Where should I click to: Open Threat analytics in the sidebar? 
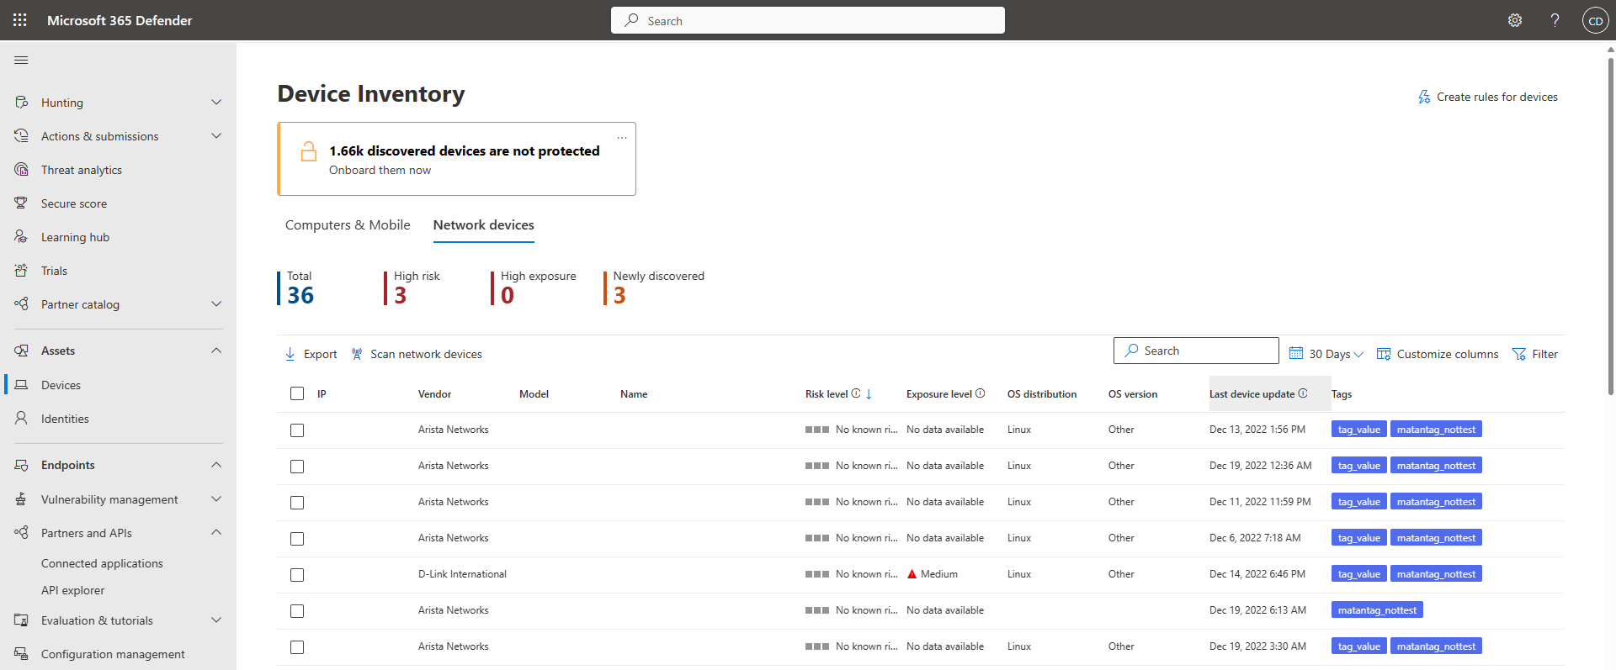pos(82,170)
